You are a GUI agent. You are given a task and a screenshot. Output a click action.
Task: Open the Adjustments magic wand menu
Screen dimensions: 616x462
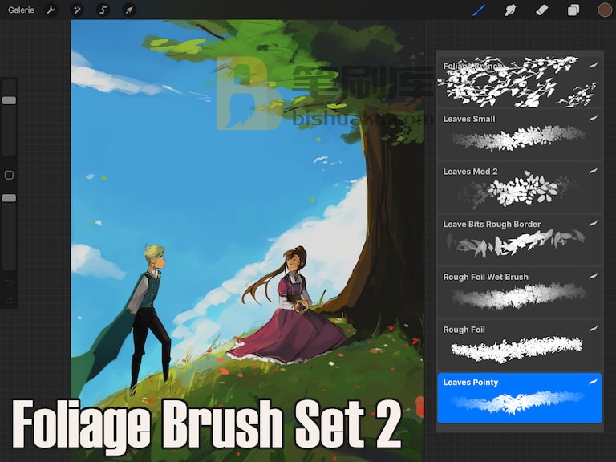tap(77, 10)
